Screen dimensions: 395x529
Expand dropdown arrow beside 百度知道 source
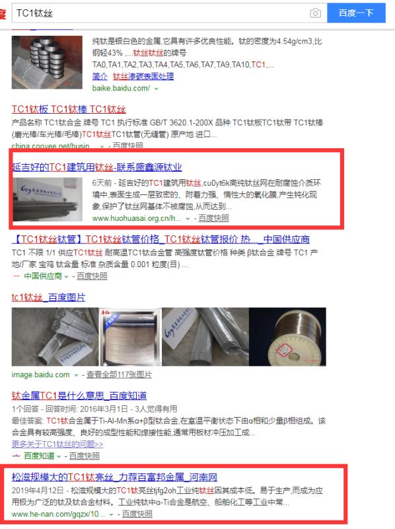tap(59, 456)
